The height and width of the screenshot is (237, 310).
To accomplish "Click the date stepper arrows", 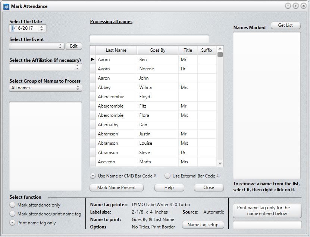I will pos(41,28).
